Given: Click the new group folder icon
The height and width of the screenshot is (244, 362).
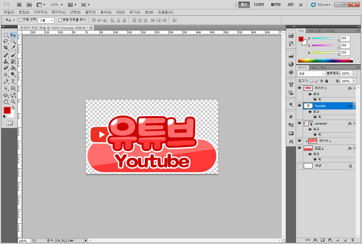Looking at the screenshot, I should pos(337,240).
